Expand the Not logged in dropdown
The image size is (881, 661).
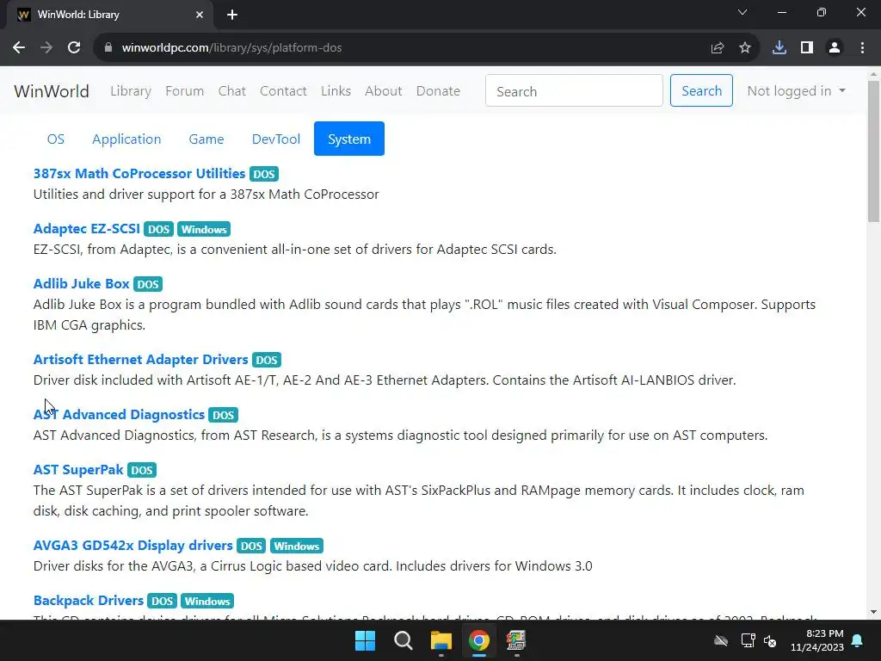coord(796,91)
